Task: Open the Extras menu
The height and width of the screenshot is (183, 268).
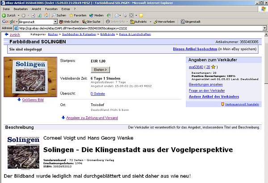Action: pos(66,9)
